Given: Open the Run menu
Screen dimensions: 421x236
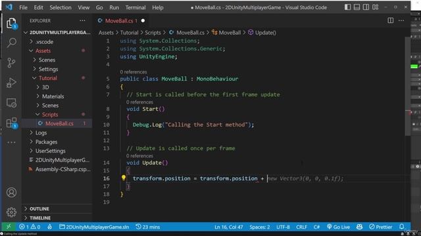Looking at the screenshot, I should point(114,7).
